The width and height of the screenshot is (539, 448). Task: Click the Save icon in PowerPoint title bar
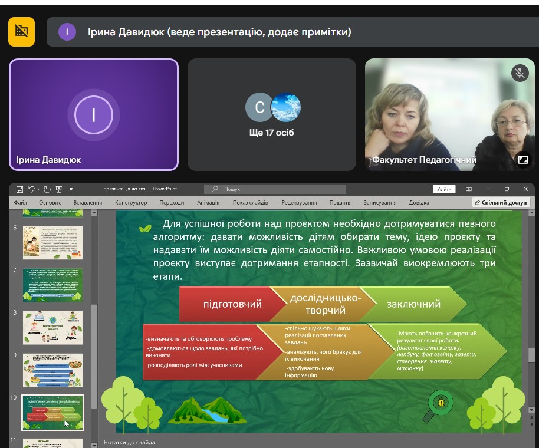(x=19, y=189)
